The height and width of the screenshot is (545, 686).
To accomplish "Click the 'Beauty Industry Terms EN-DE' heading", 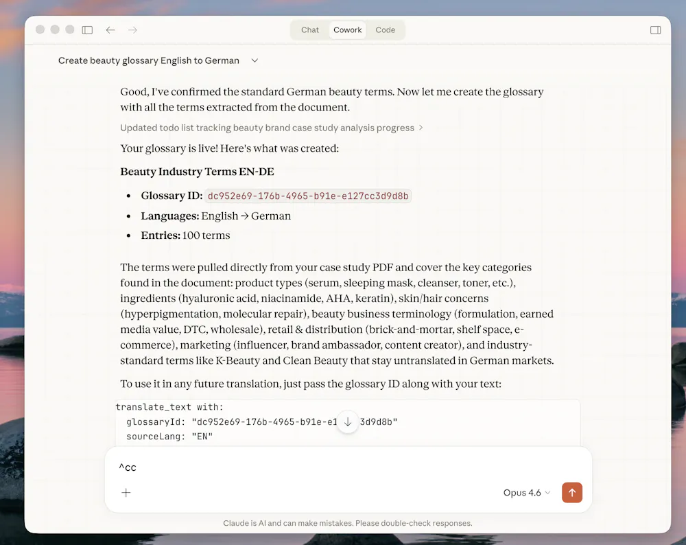I will pos(198,172).
